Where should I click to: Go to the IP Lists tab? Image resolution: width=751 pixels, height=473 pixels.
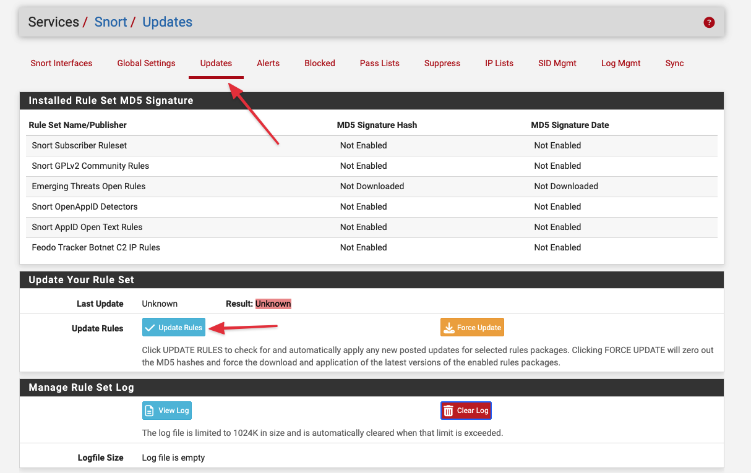[499, 63]
